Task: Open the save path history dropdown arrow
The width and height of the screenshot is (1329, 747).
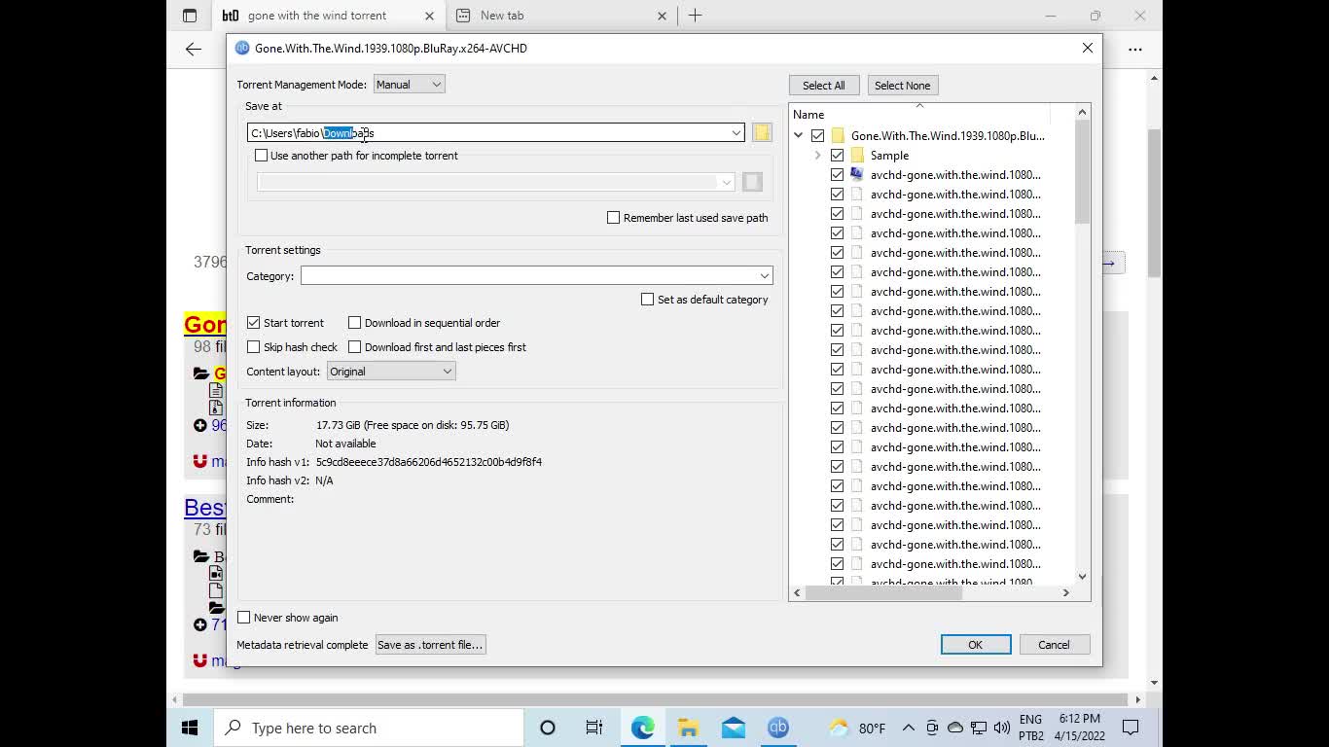Action: 736,132
